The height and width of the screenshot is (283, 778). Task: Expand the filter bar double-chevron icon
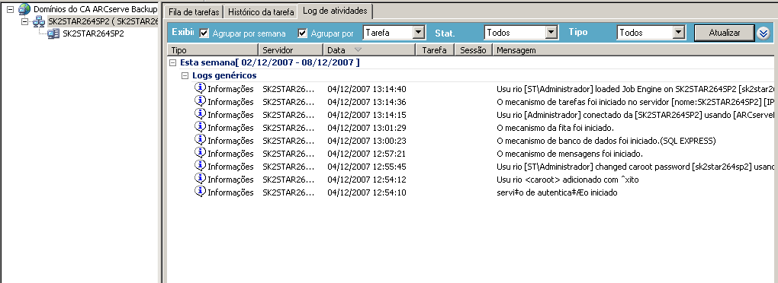pyautogui.click(x=764, y=33)
